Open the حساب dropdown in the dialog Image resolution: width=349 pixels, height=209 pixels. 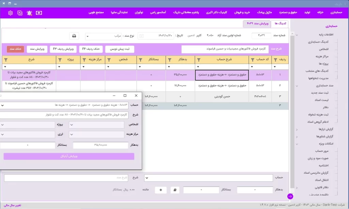(x=2, y=106)
